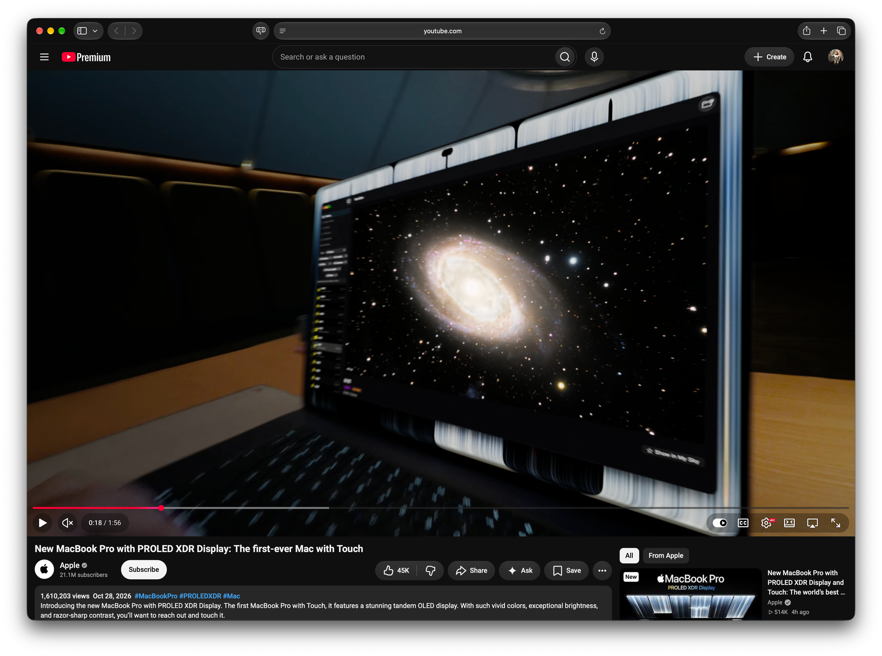This screenshot has width=882, height=656.
Task: Open more actions three-dot menu
Action: pos(602,570)
